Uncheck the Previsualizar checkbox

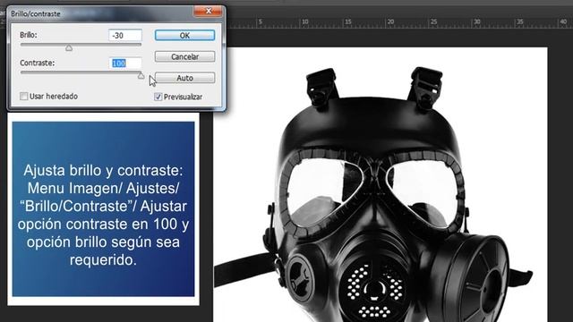158,97
